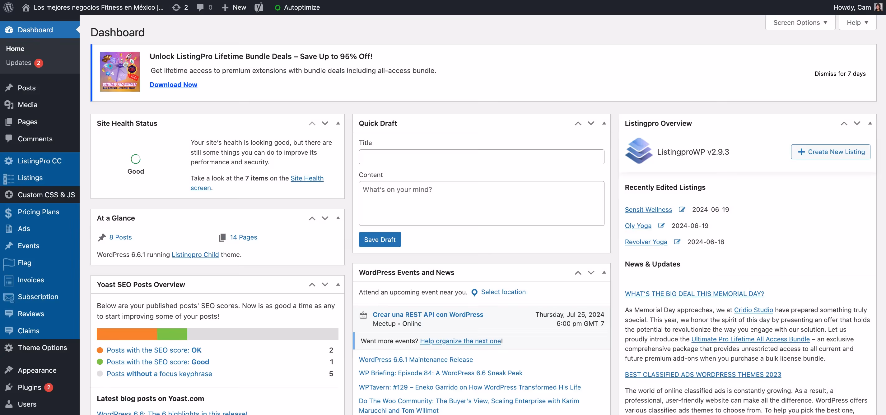Open Posts with the SEO score: OK
This screenshot has height=415, width=886.
tap(154, 350)
